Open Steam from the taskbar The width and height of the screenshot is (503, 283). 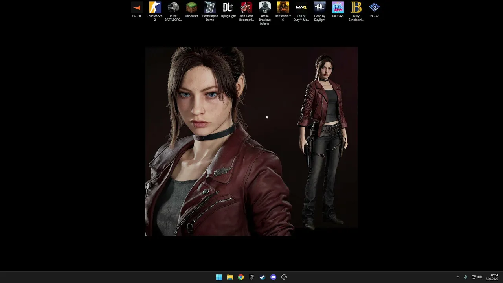click(263, 277)
